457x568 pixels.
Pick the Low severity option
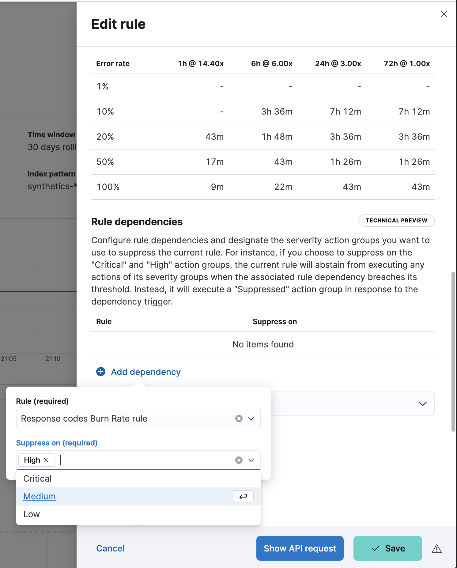pyautogui.click(x=32, y=514)
